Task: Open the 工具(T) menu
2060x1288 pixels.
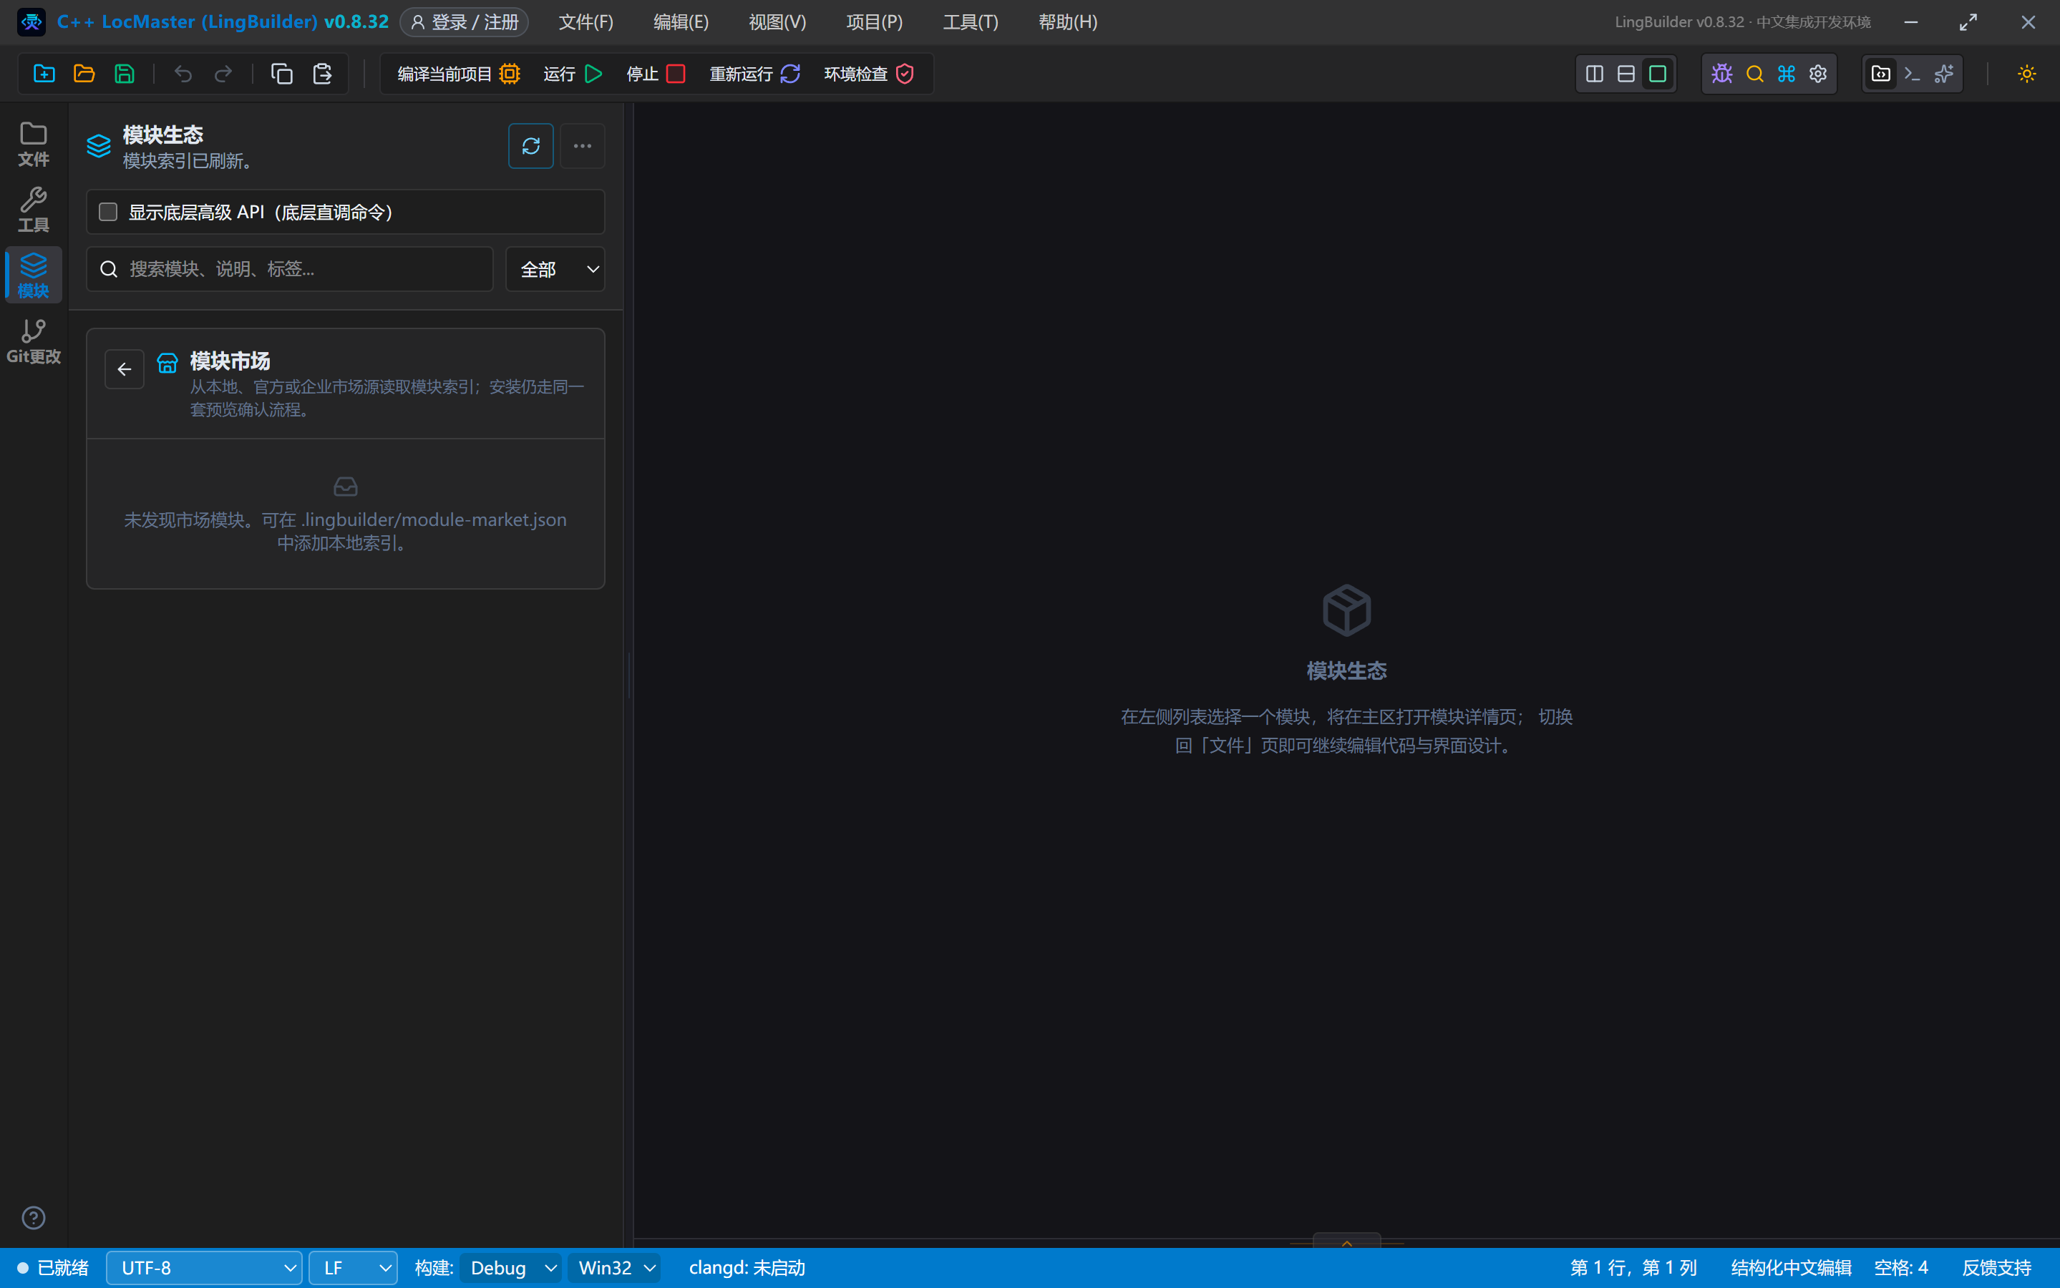Action: (971, 22)
